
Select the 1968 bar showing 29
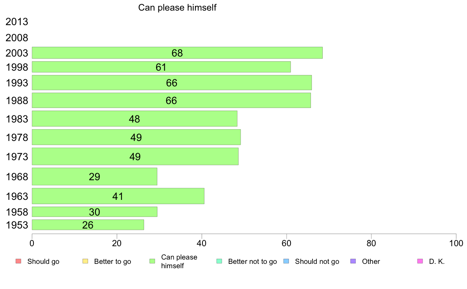94,176
